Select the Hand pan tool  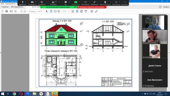[51, 11]
